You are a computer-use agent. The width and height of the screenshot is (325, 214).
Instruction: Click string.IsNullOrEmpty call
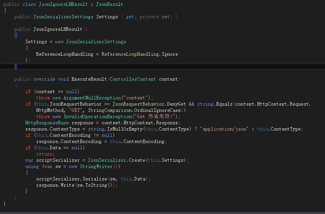115,129
